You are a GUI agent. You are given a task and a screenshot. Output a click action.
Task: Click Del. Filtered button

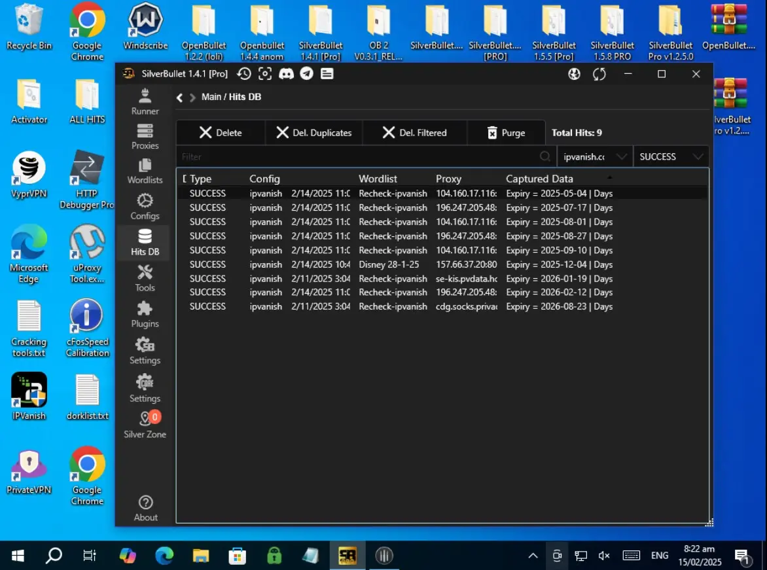coord(415,133)
